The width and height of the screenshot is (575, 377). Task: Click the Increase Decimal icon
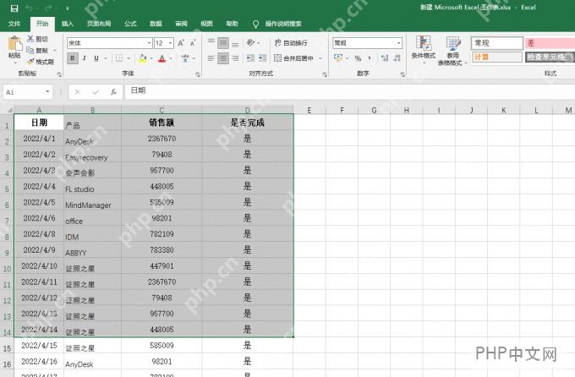(385, 58)
